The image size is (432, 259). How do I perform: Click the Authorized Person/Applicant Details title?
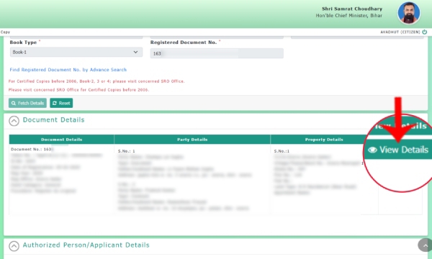tap(86, 245)
